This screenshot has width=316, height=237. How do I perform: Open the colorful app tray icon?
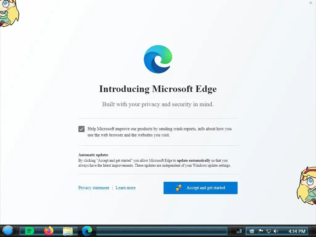tap(252, 231)
